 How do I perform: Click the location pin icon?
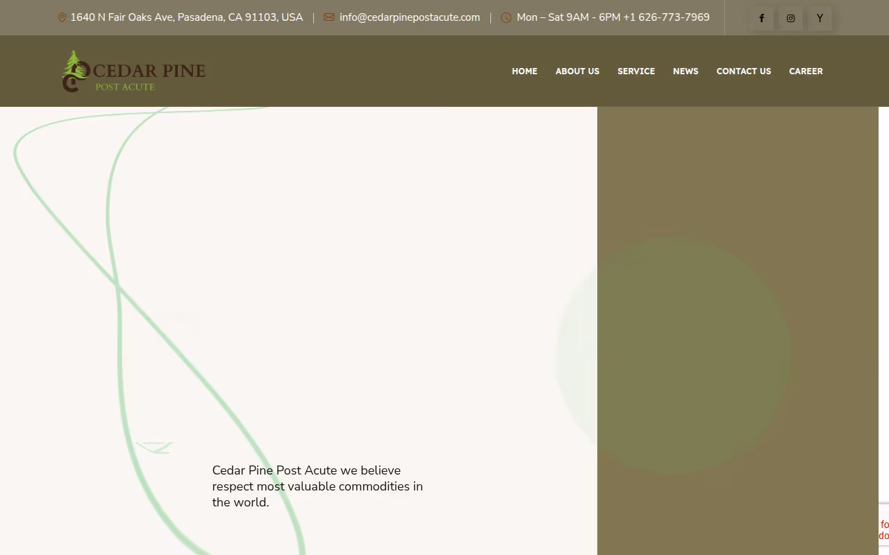(x=62, y=17)
